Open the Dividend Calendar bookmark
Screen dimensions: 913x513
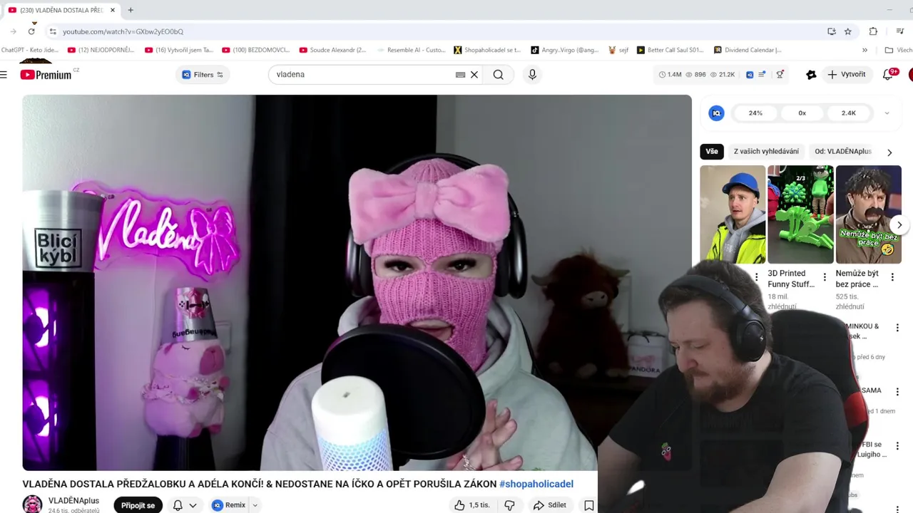click(748, 50)
